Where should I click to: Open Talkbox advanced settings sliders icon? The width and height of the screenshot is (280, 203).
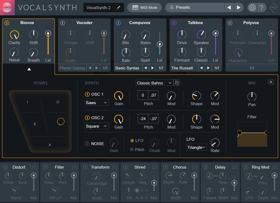(x=217, y=68)
